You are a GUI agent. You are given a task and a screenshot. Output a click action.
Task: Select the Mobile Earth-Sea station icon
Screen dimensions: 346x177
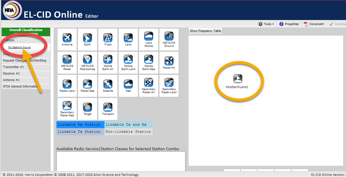(149, 63)
